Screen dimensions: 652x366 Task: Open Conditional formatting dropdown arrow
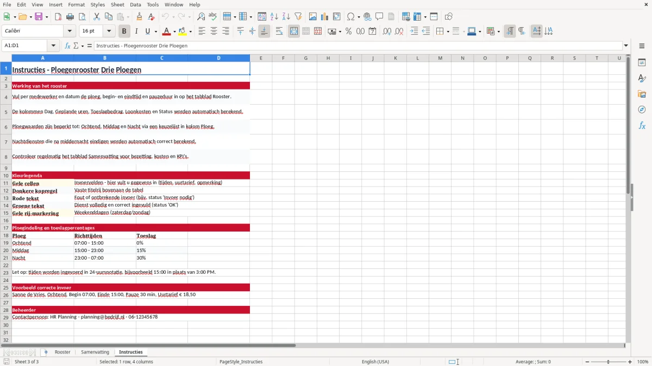pyautogui.click(x=498, y=31)
